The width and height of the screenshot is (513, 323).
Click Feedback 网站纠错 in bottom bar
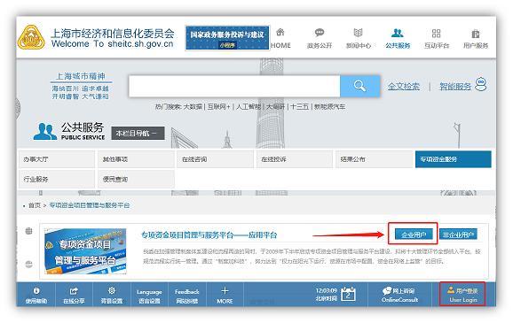(x=187, y=296)
